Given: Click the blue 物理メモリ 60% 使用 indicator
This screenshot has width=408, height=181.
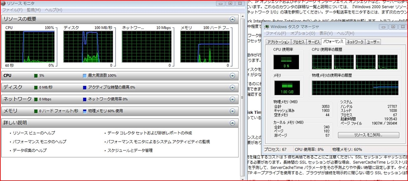Looking at the screenshot, I should [x=84, y=111].
